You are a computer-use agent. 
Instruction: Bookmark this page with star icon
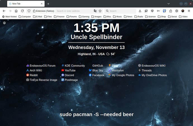[100, 11]
